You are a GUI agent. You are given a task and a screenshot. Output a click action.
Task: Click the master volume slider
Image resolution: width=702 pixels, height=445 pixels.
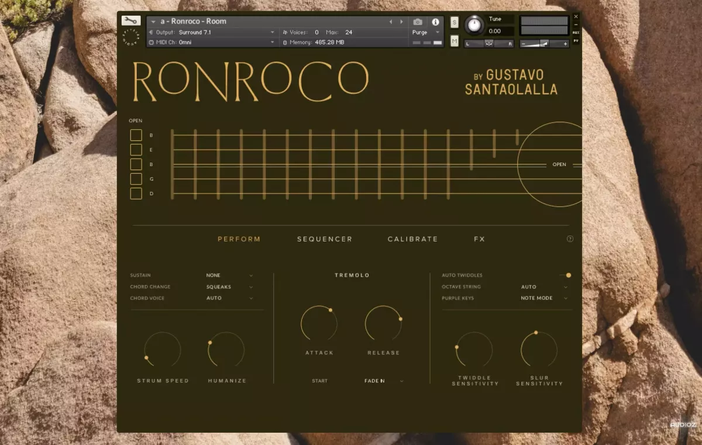[x=545, y=44]
